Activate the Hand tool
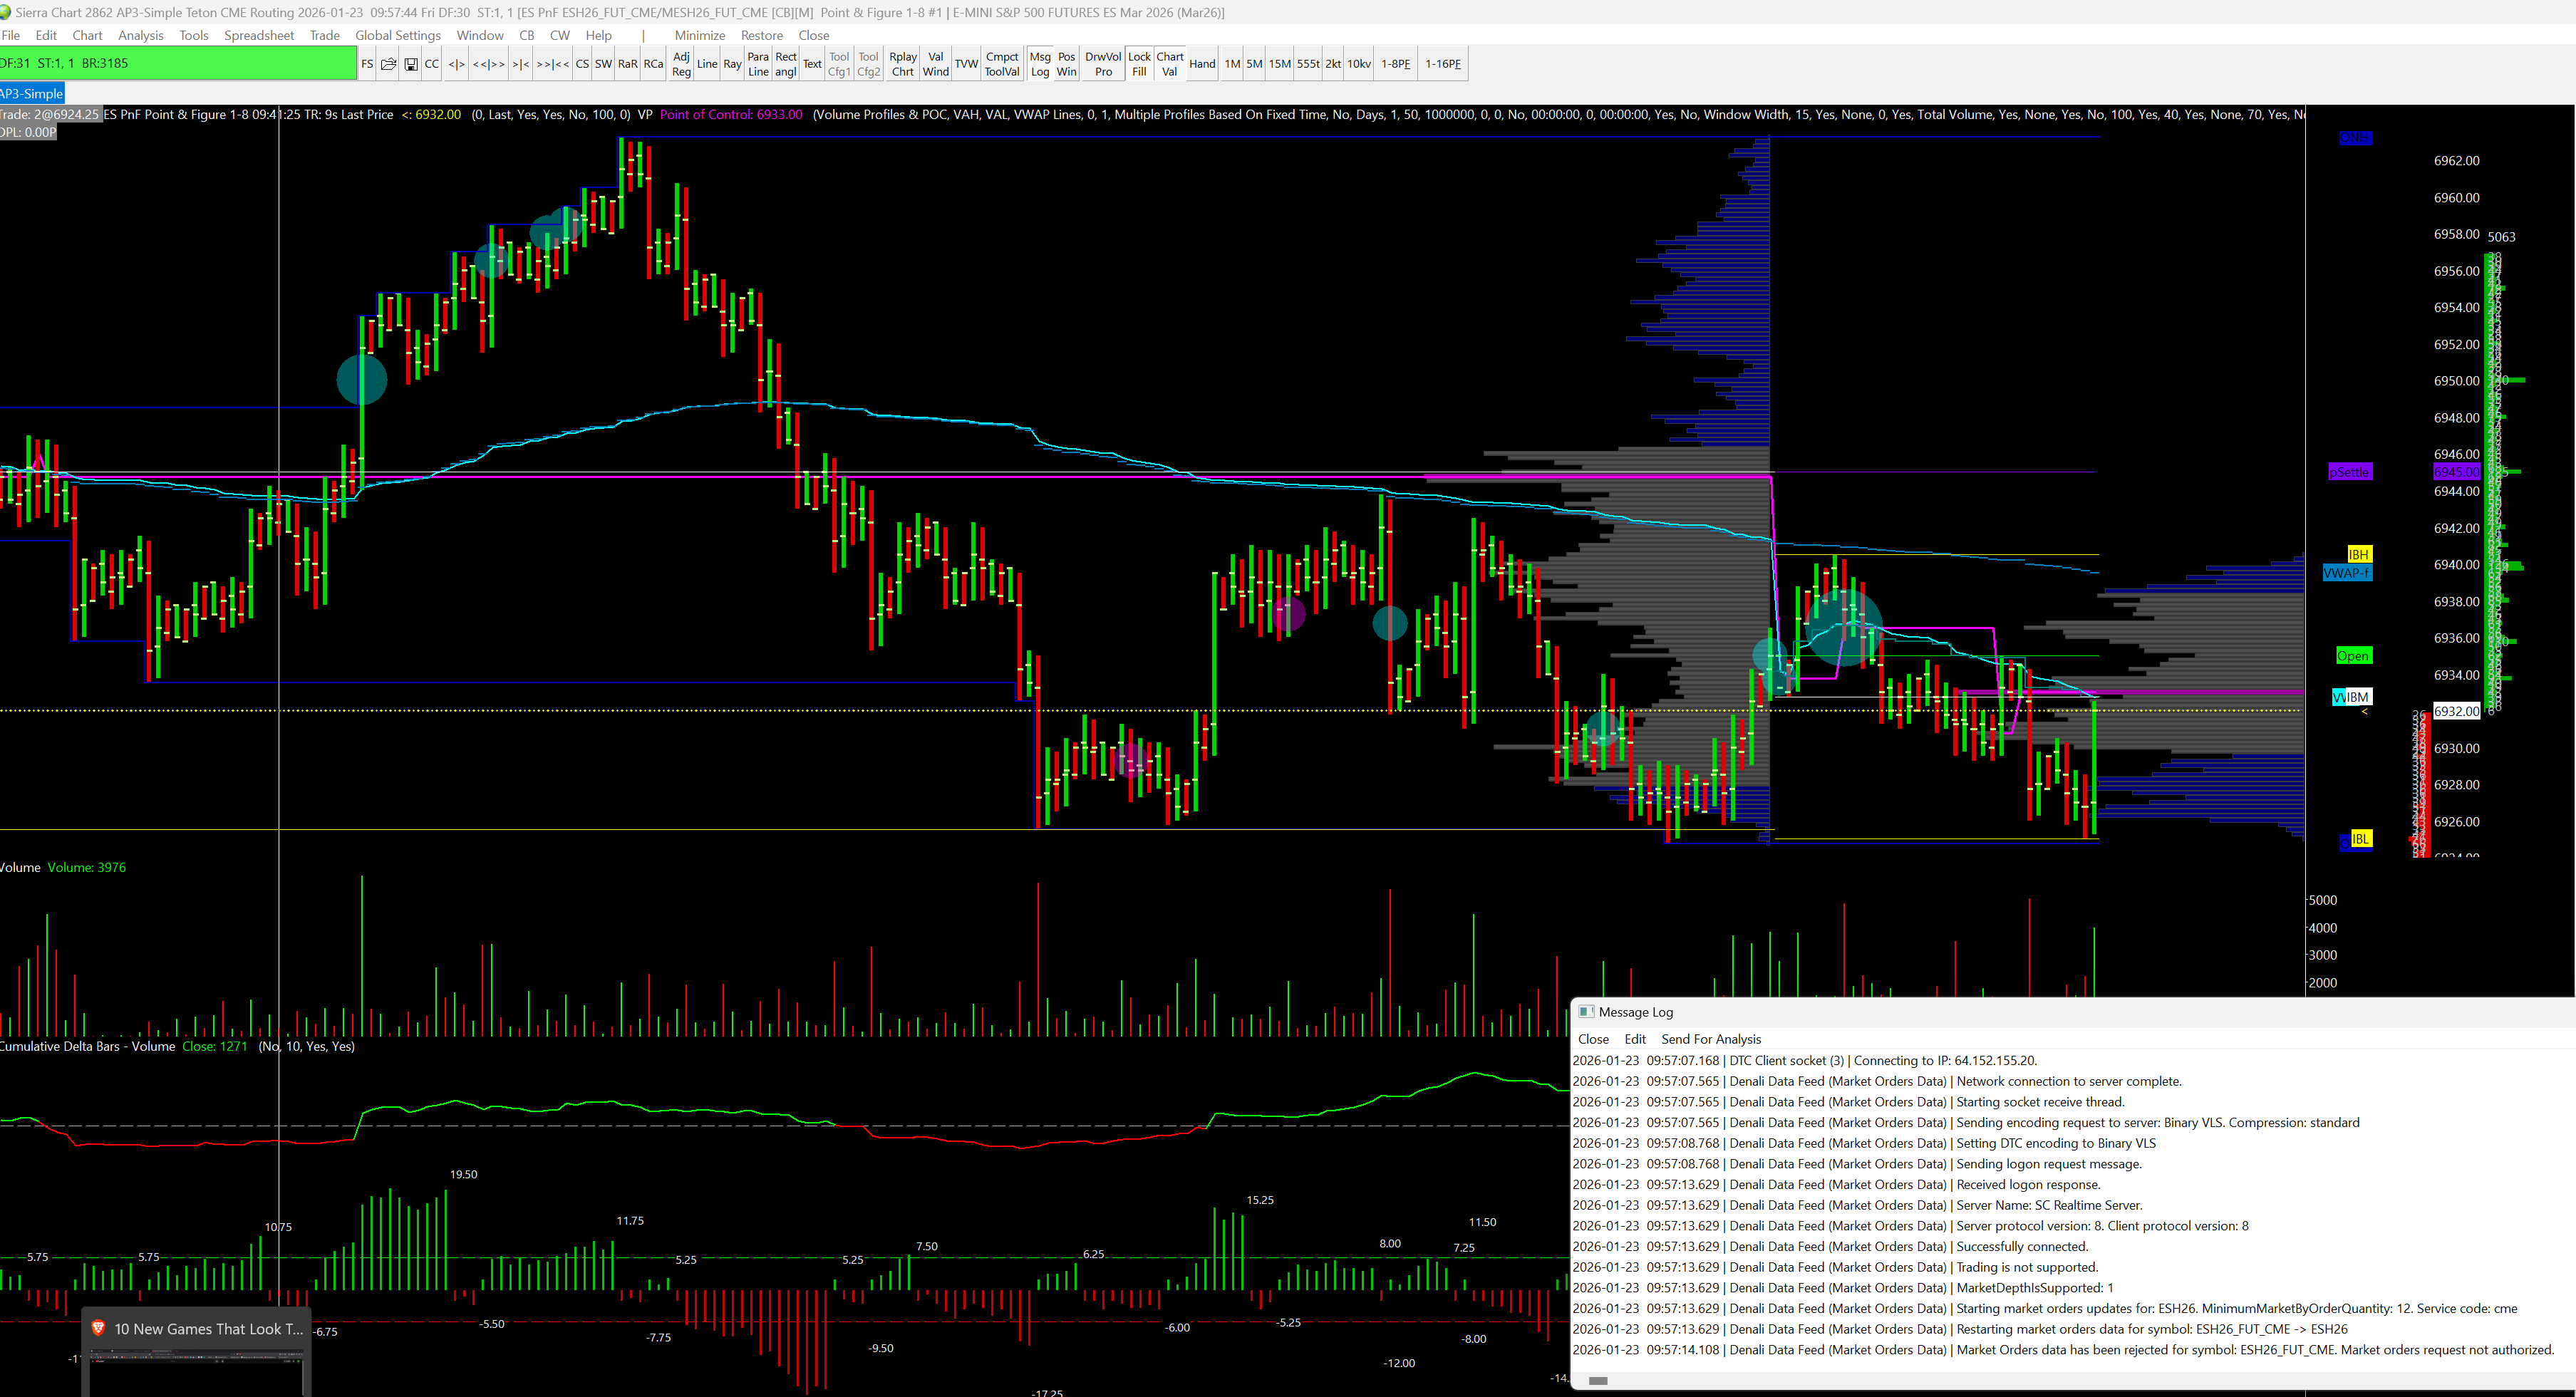Image resolution: width=2576 pixels, height=1397 pixels. point(1202,64)
